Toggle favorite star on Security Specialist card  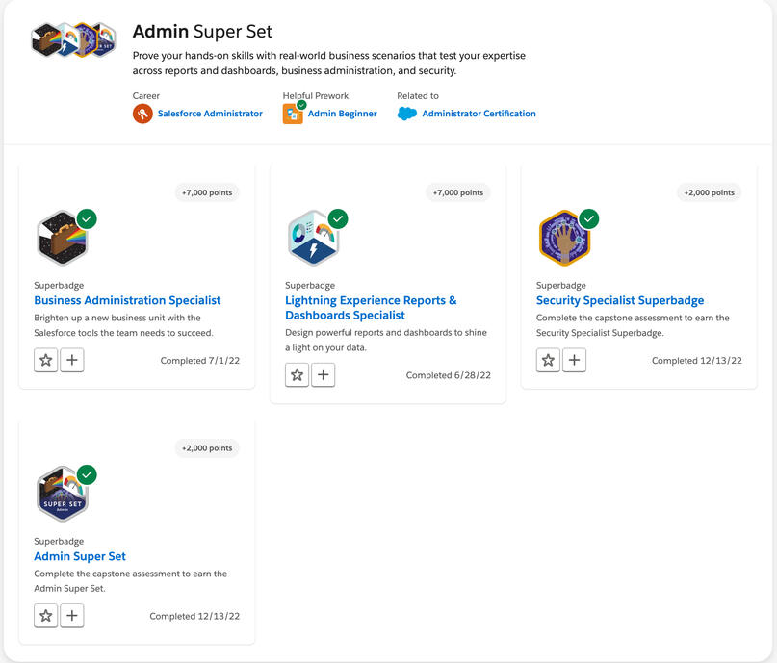point(548,360)
